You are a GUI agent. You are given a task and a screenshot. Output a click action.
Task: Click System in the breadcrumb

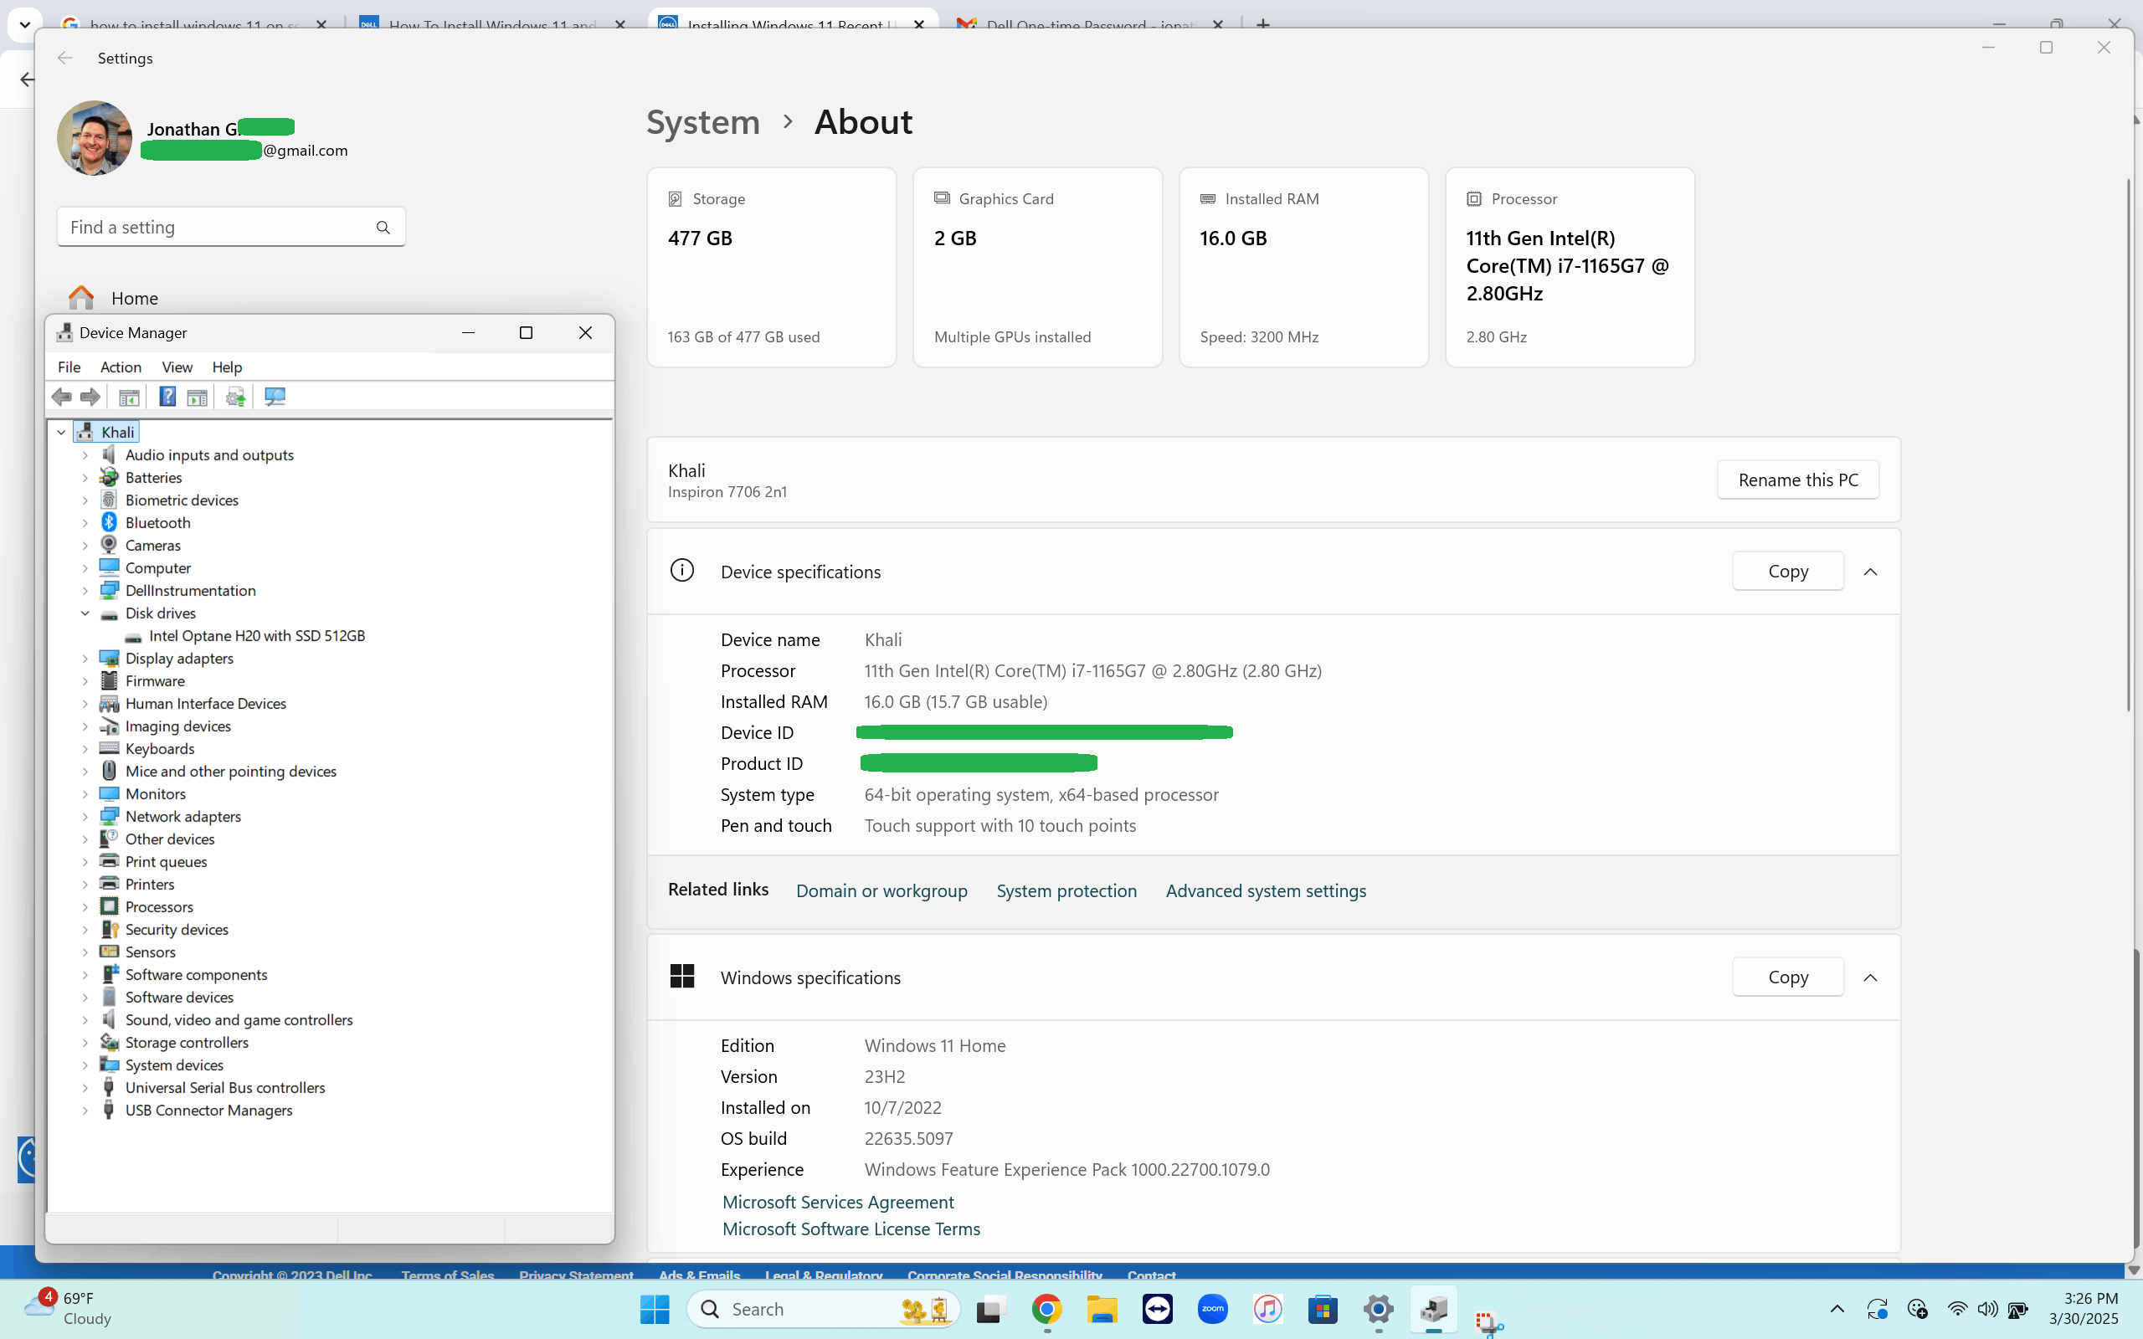703,122
